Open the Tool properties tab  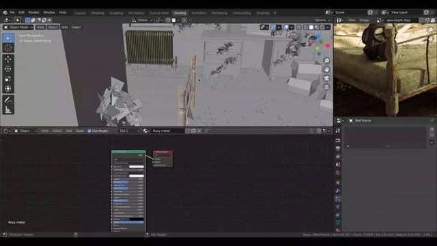click(x=338, y=131)
